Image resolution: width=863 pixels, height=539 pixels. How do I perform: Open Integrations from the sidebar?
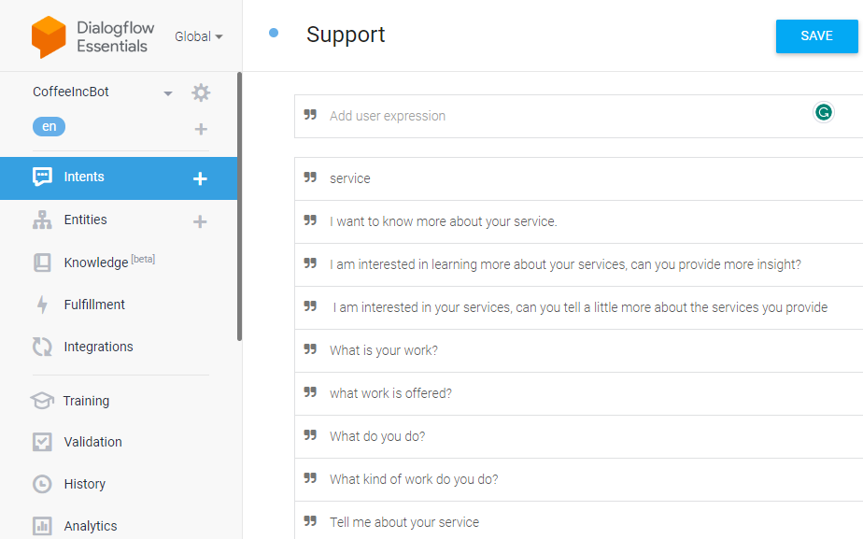click(x=98, y=347)
